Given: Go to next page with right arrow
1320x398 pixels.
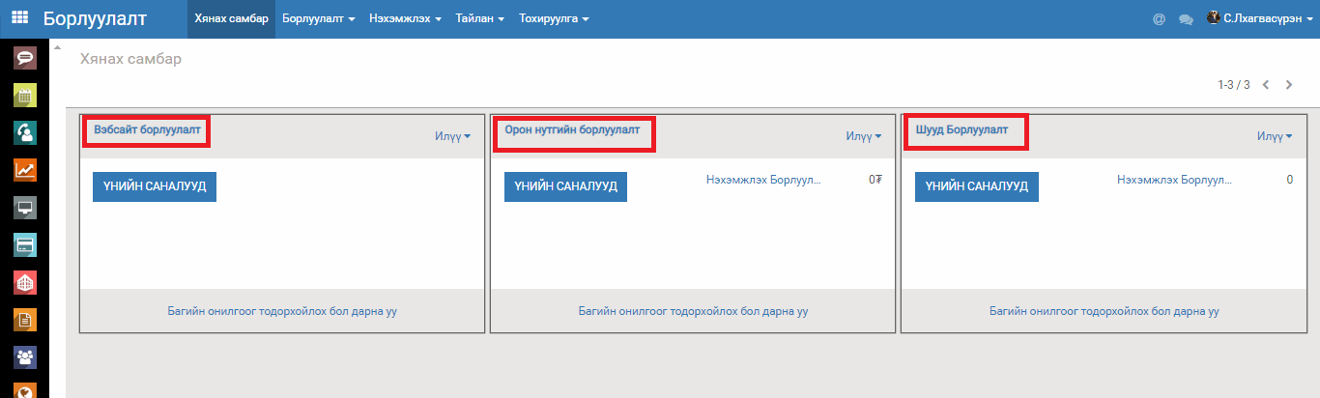Looking at the screenshot, I should click(x=1289, y=85).
